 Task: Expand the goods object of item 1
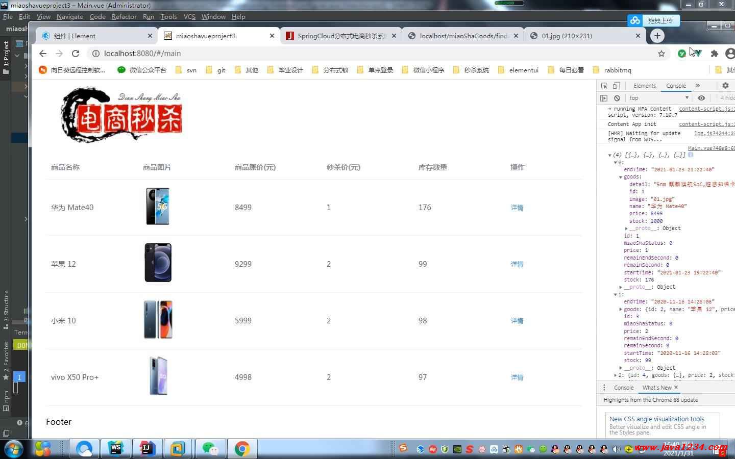[621, 309]
